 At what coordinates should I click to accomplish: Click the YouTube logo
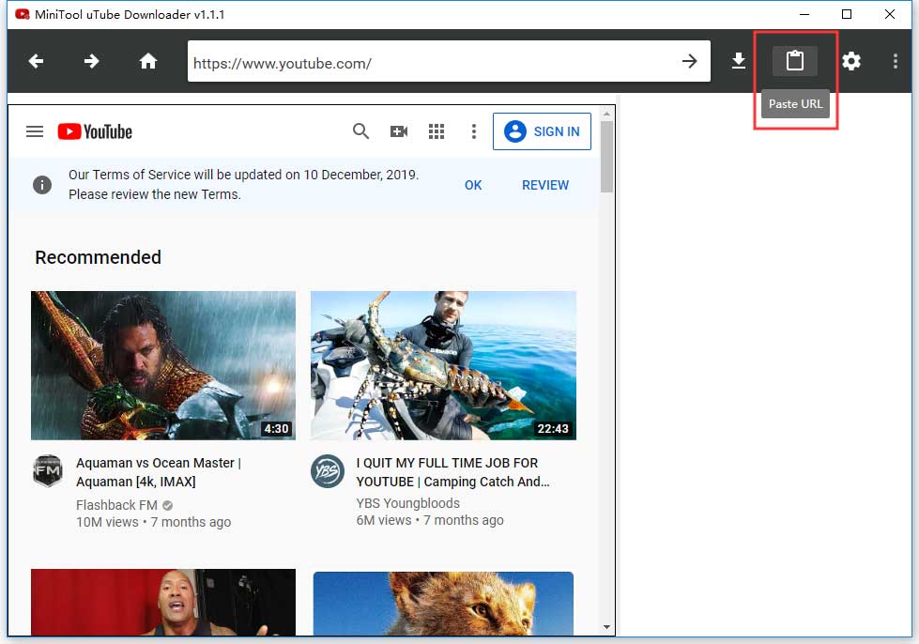pos(94,131)
